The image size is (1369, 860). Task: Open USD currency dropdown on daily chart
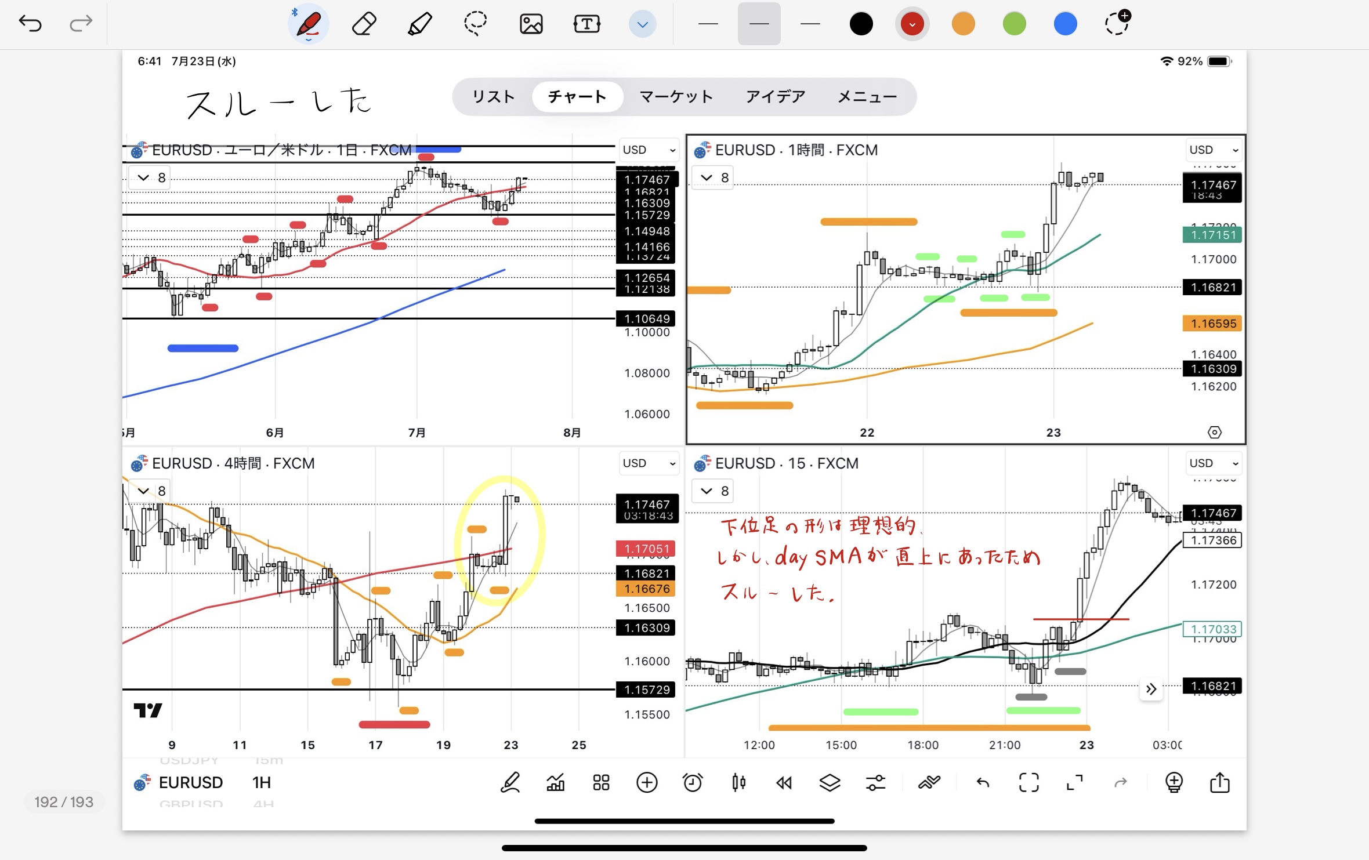649,150
